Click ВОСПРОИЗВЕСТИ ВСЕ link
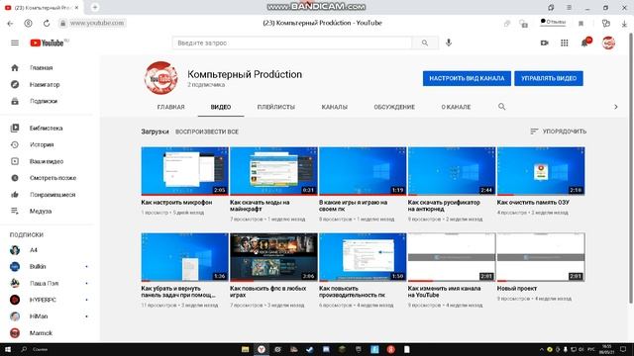634x356 pixels. click(x=207, y=132)
